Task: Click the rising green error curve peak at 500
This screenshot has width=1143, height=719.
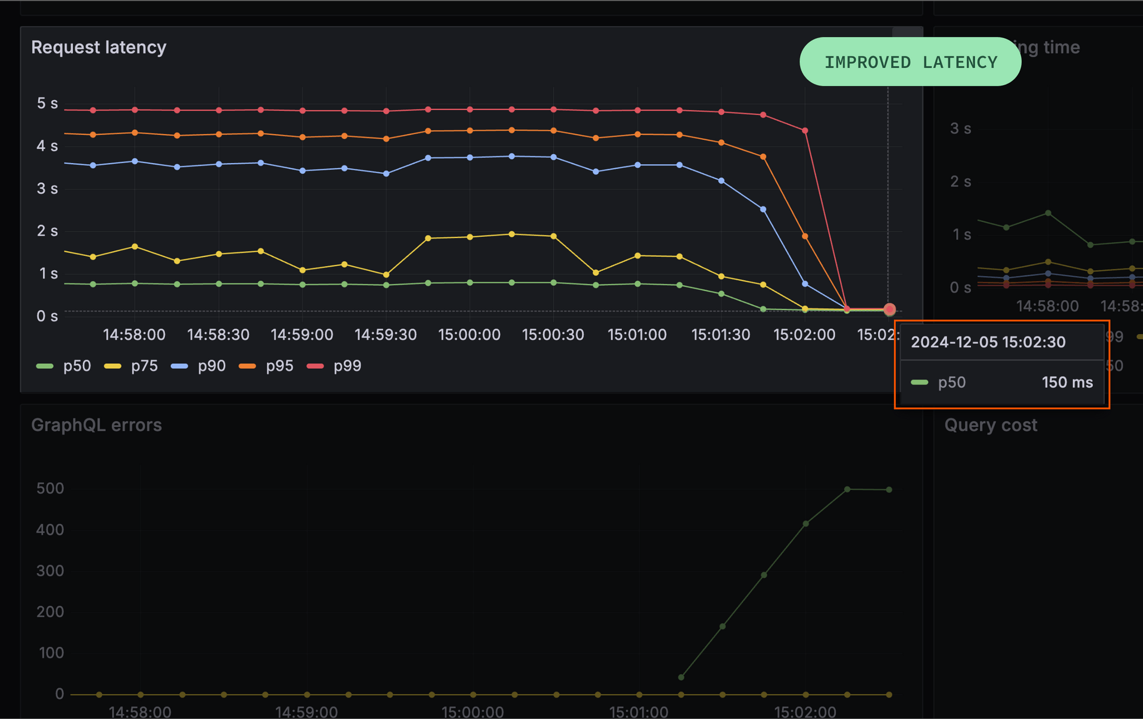Action: click(848, 488)
